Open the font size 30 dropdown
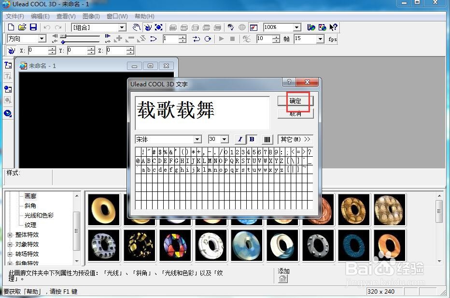 click(x=225, y=139)
